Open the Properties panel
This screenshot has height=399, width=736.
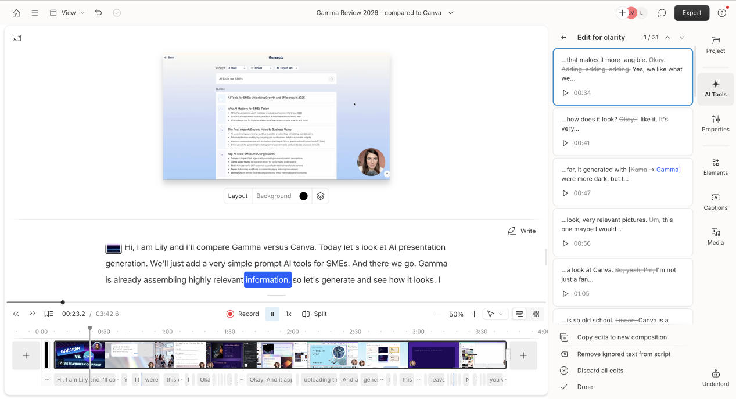coord(715,123)
